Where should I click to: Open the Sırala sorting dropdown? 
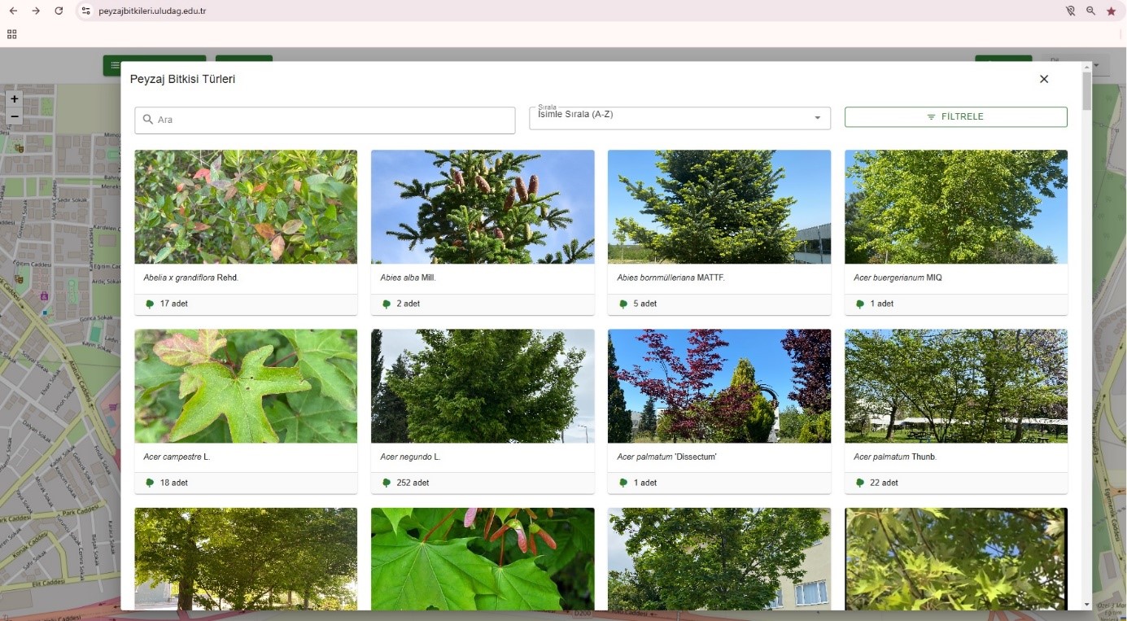[x=679, y=117]
